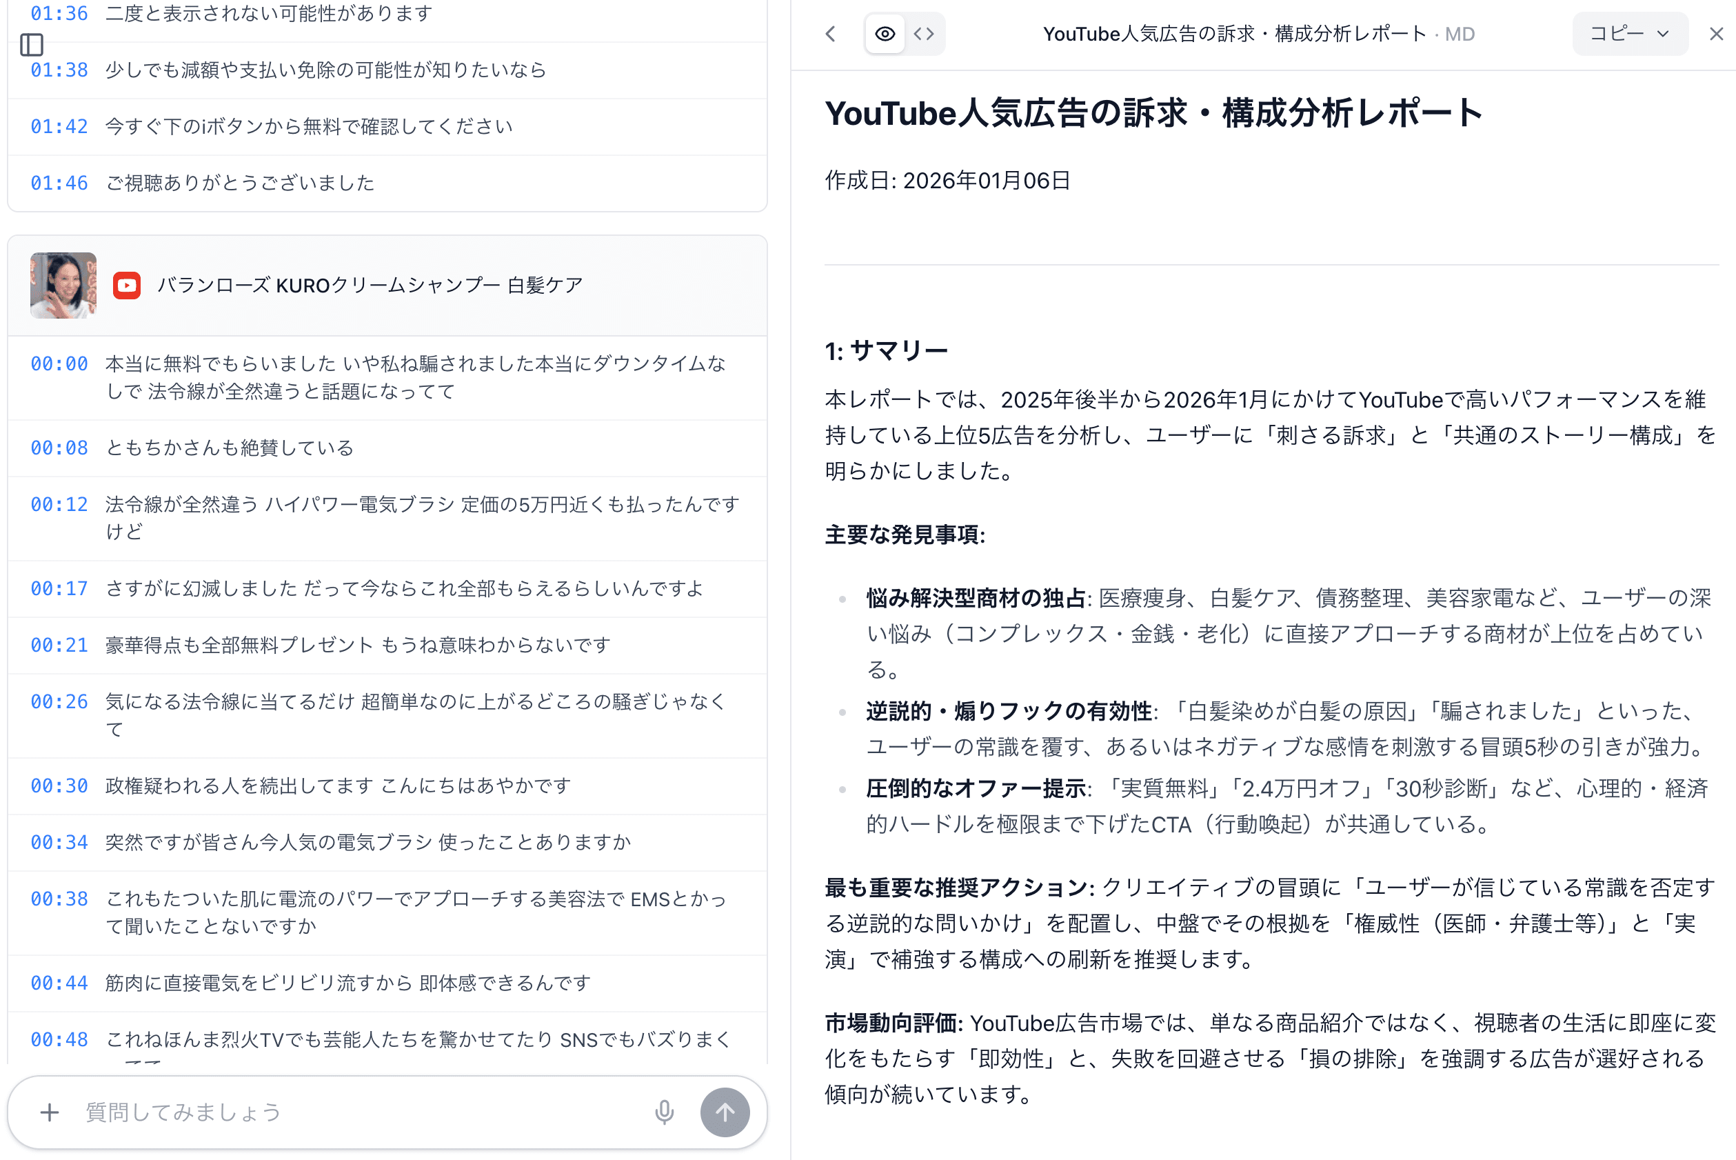Click the report heading YouTube人気広告の訴求・構成分析レポート

(1154, 113)
